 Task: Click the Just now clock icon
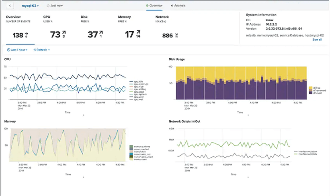point(49,6)
